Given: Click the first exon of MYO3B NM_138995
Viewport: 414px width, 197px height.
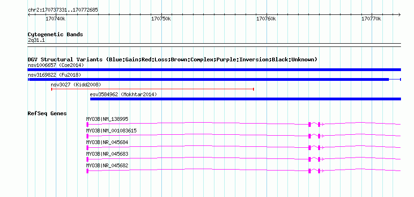Looking at the screenshot, I should tap(87, 125).
